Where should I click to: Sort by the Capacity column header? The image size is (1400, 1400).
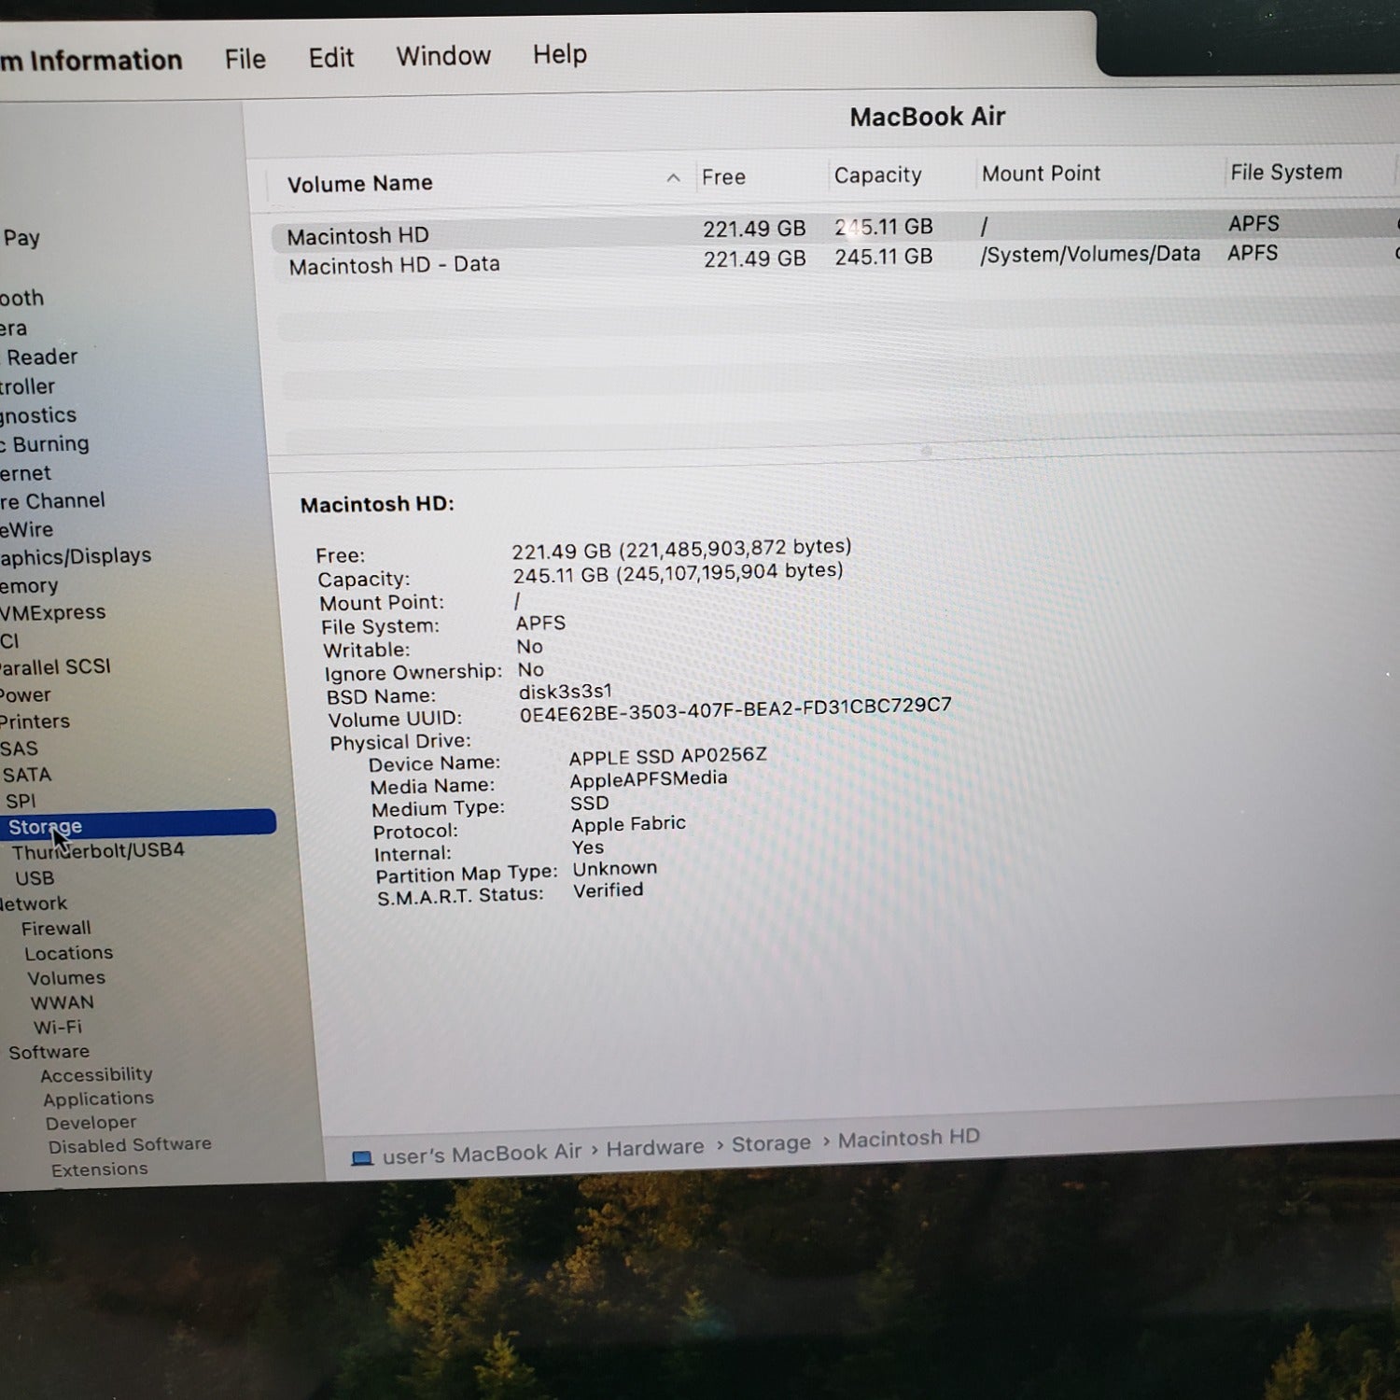tap(877, 175)
